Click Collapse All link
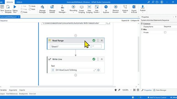 pyautogui.click(x=135, y=21)
